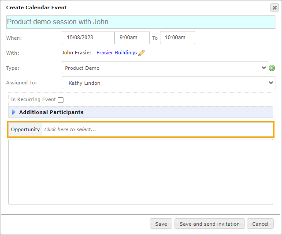This screenshot has width=282, height=235.
Task: Tick the Is Recurring Event checkbox
Action: tap(61, 100)
